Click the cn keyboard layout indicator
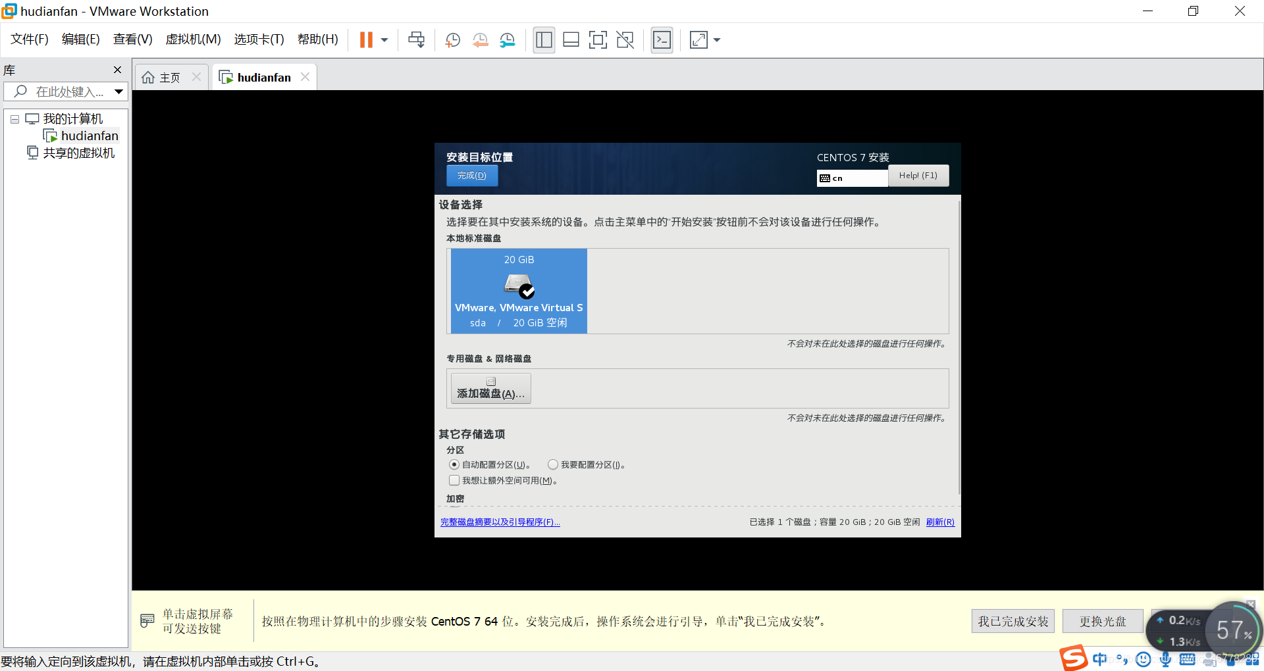1264x671 pixels. tap(852, 178)
